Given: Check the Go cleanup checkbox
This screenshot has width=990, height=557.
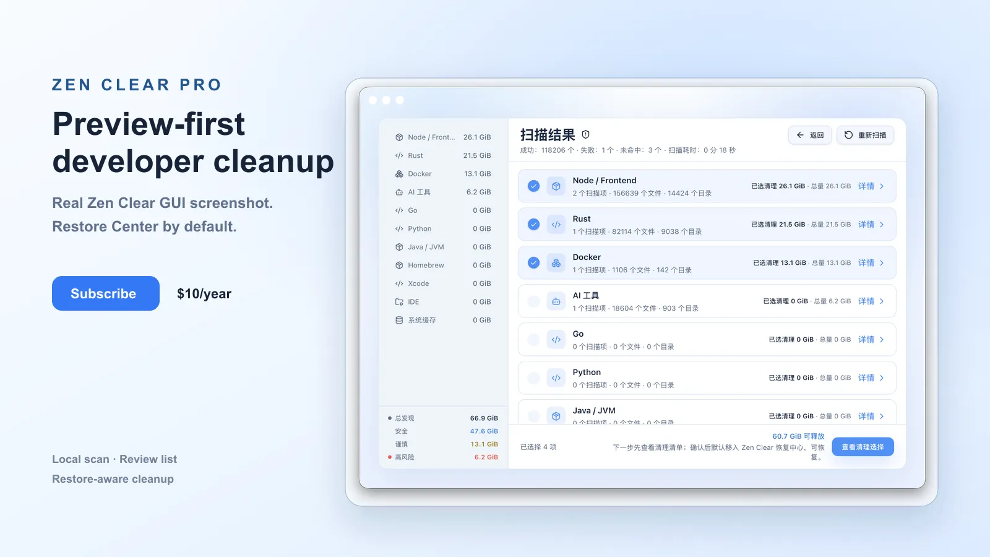Looking at the screenshot, I should click(x=533, y=340).
